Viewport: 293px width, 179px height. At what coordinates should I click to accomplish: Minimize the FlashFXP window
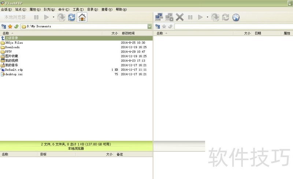click(290, 3)
